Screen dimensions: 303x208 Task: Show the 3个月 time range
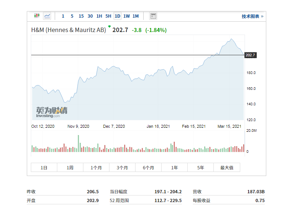(x=122, y=168)
